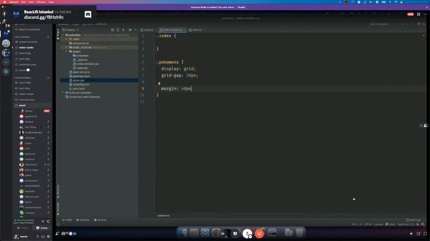Open the tech-help text channel
Viewport: 430px width, 241px height.
pyautogui.click(x=24, y=59)
